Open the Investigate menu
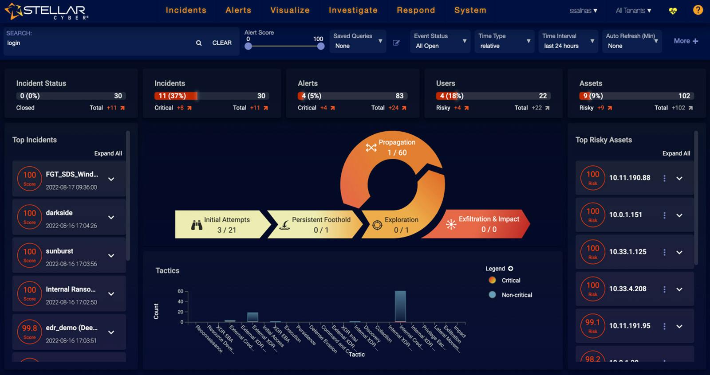 point(353,10)
